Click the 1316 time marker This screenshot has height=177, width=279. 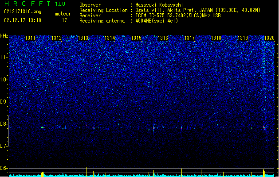coord(163,38)
